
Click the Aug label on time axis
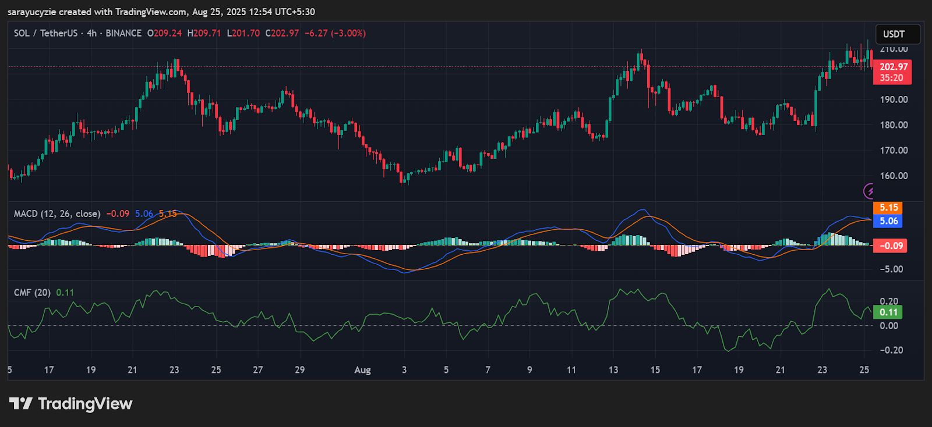click(362, 370)
